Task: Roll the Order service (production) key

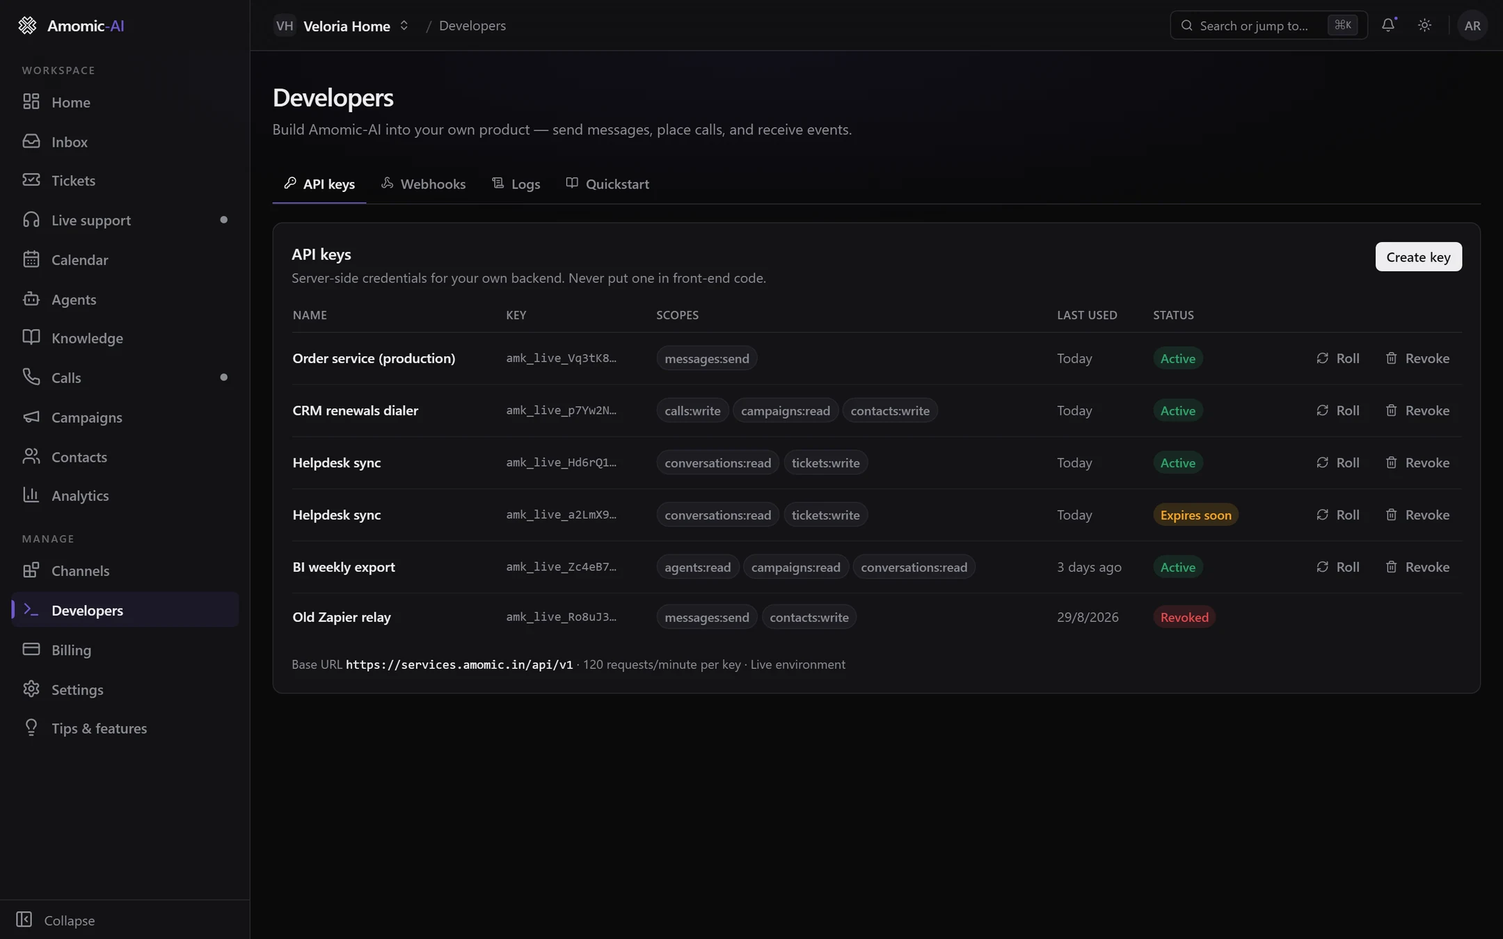Action: pos(1337,358)
